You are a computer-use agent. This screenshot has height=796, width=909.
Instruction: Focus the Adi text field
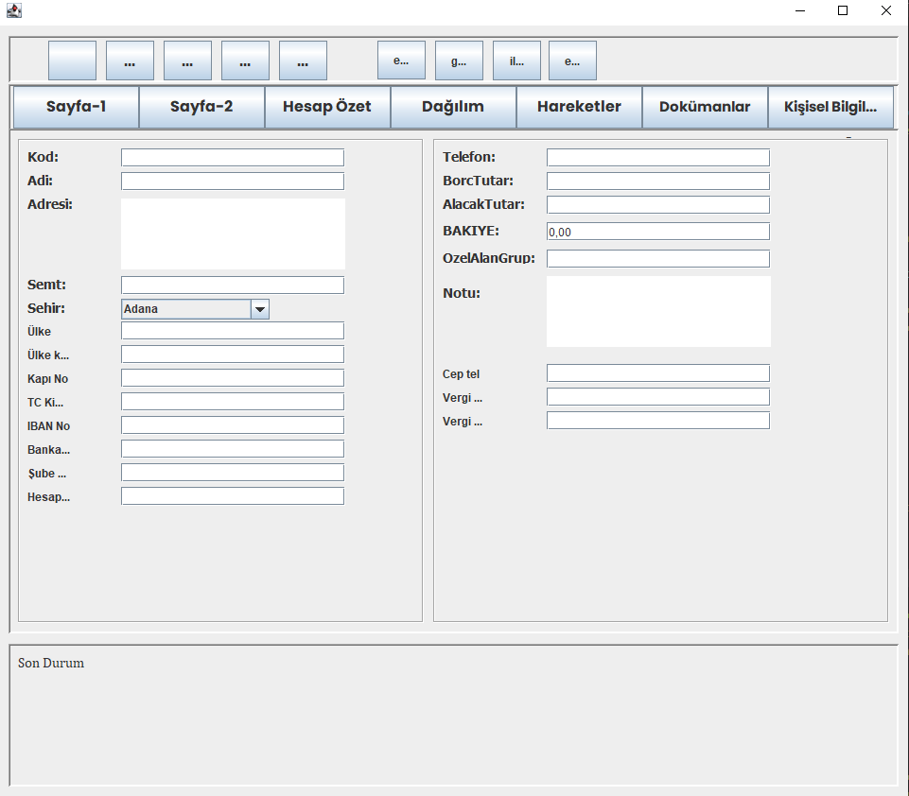pyautogui.click(x=233, y=182)
